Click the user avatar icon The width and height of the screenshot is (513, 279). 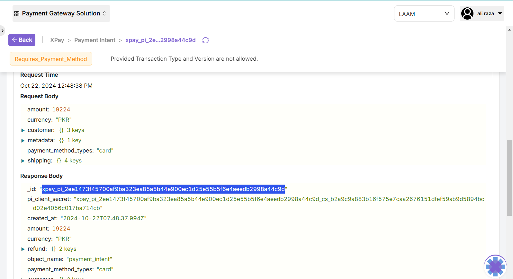tap(467, 13)
